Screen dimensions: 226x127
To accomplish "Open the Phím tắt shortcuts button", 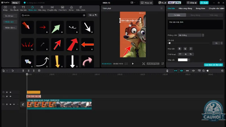I will click(x=147, y=3).
